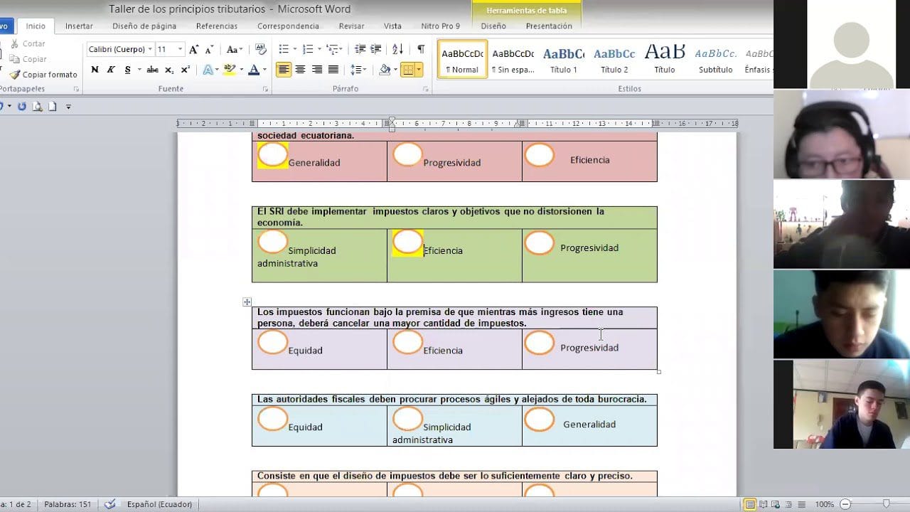The height and width of the screenshot is (512, 910).
Task: Apply superscript formatting
Action: tap(186, 70)
